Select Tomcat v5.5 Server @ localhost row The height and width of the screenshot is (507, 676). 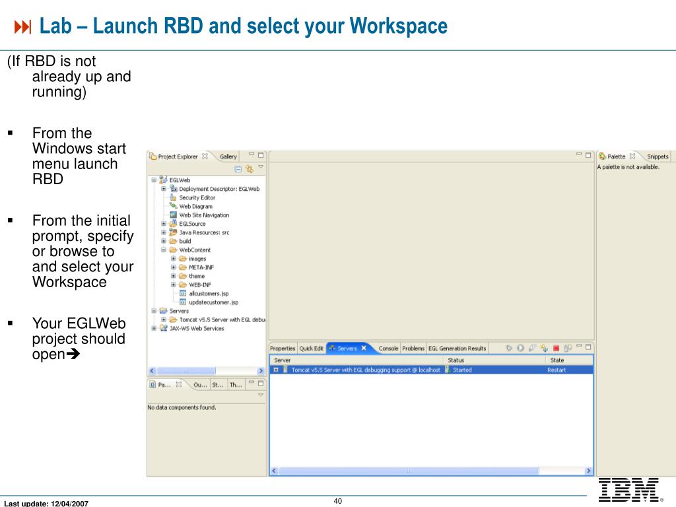click(x=432, y=370)
